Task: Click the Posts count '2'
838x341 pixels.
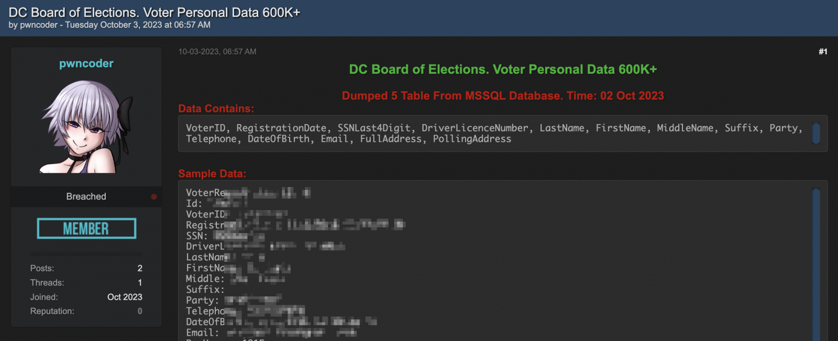Action: (139, 268)
